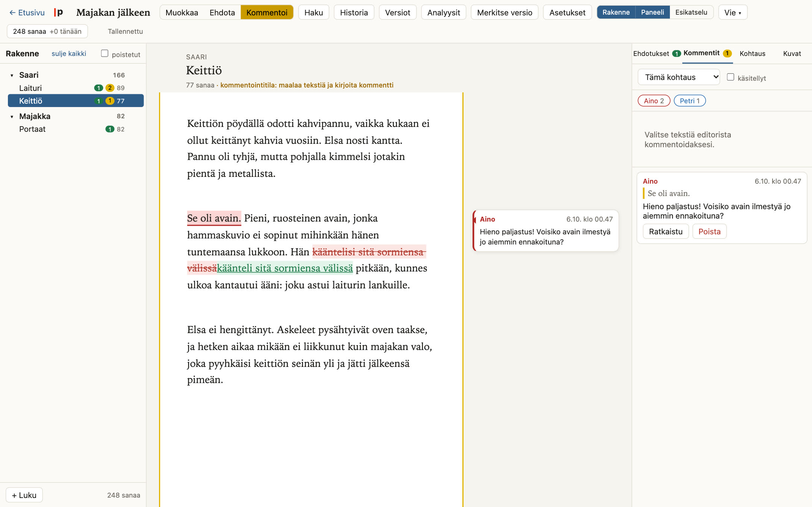Select the Kommentoi mode
The image size is (812, 507).
[267, 12]
